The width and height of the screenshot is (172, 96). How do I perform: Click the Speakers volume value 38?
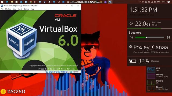click(x=168, y=37)
